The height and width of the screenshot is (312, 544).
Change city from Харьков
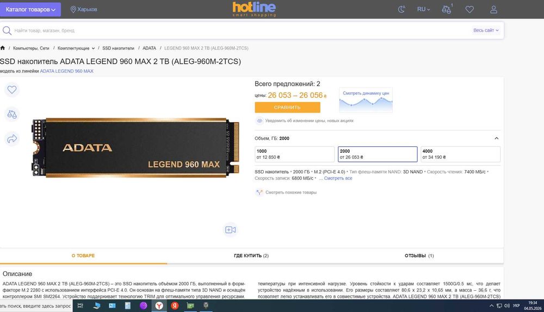point(84,9)
